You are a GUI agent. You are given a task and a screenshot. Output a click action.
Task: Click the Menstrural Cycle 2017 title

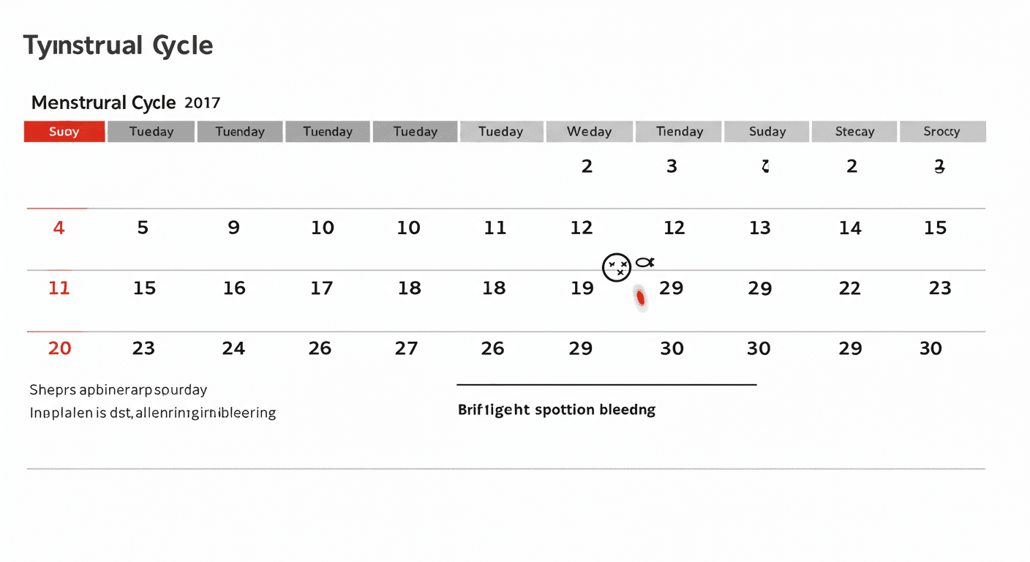(125, 102)
